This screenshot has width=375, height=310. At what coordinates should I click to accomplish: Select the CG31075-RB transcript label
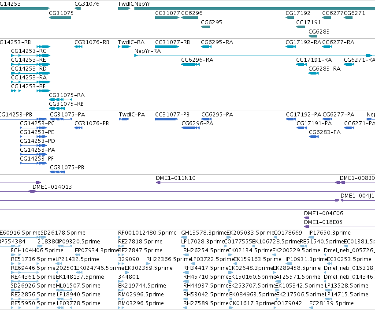(x=66, y=104)
